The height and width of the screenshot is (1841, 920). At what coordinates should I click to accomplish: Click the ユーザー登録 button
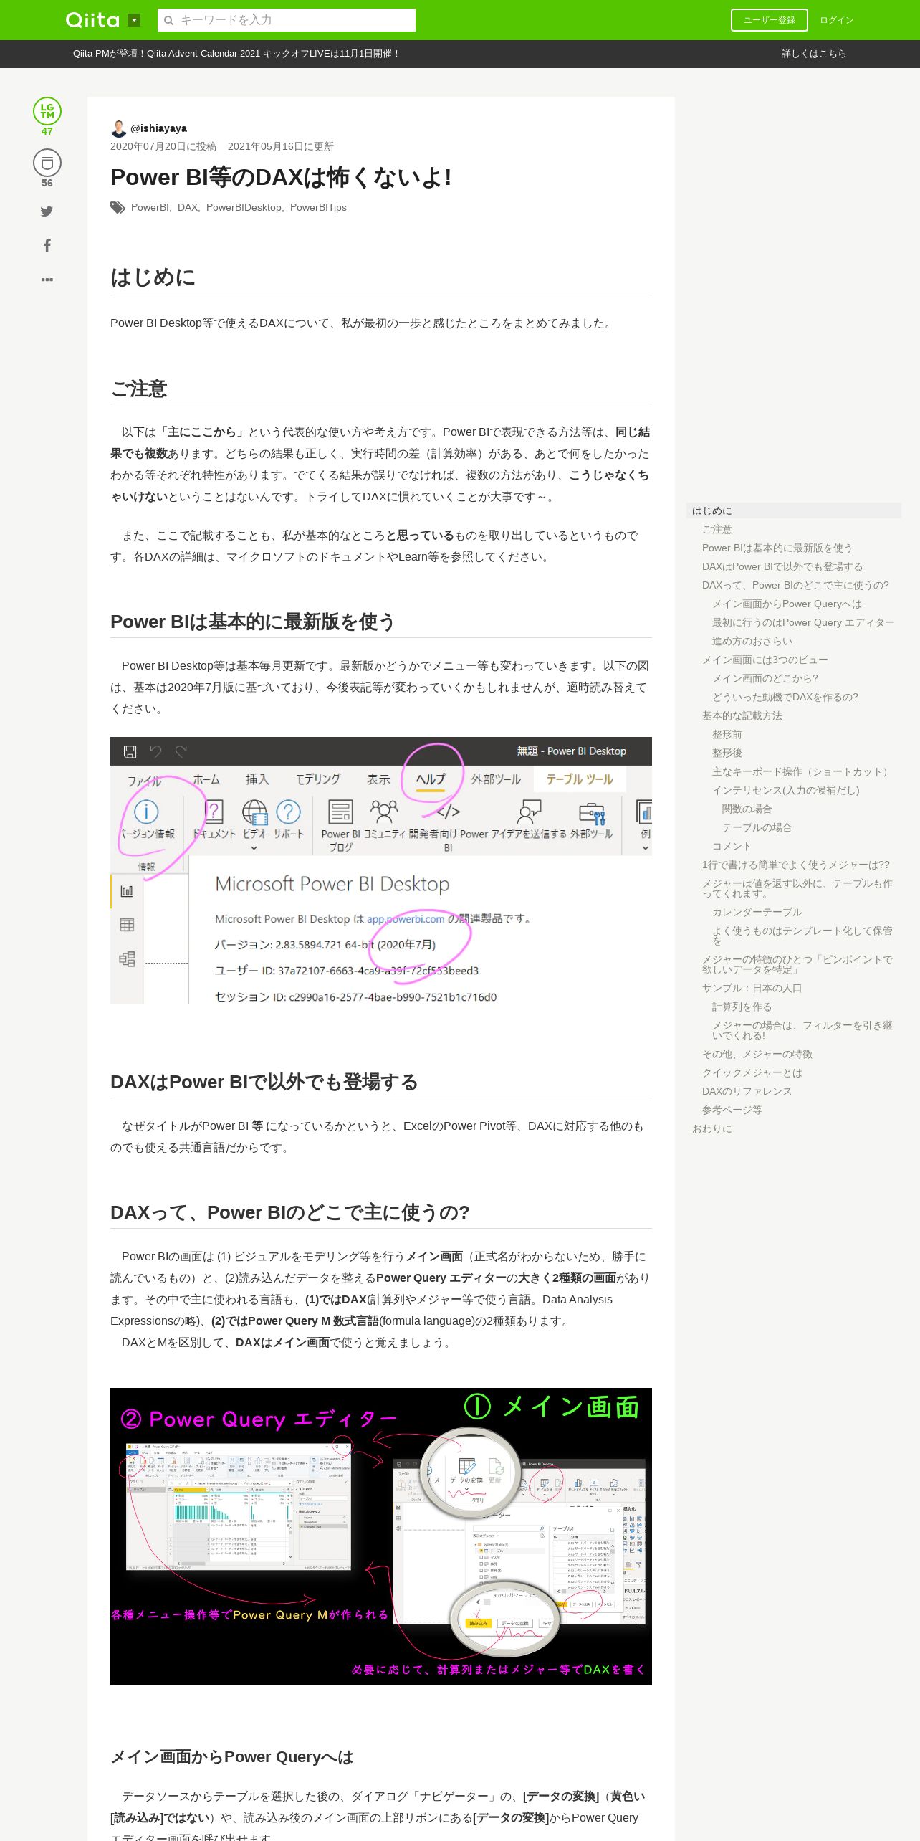pyautogui.click(x=769, y=20)
